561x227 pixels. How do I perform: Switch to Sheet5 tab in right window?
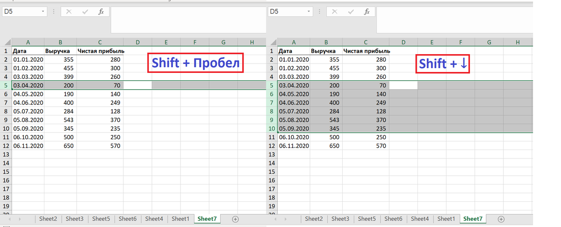click(367, 219)
